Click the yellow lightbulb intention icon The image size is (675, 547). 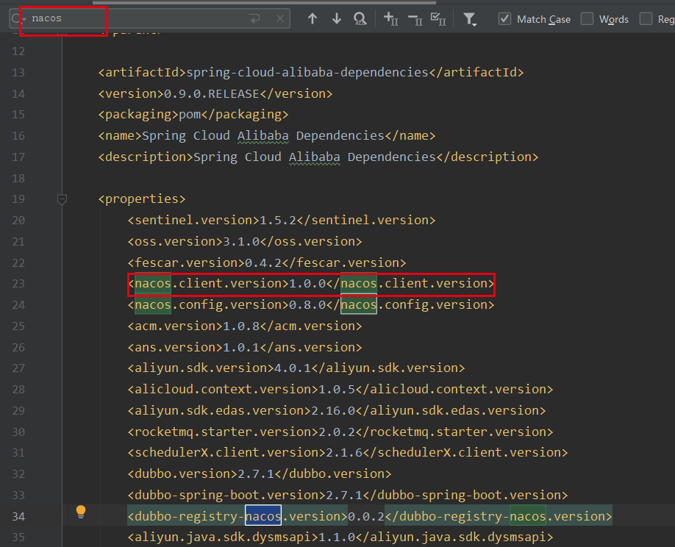[81, 512]
